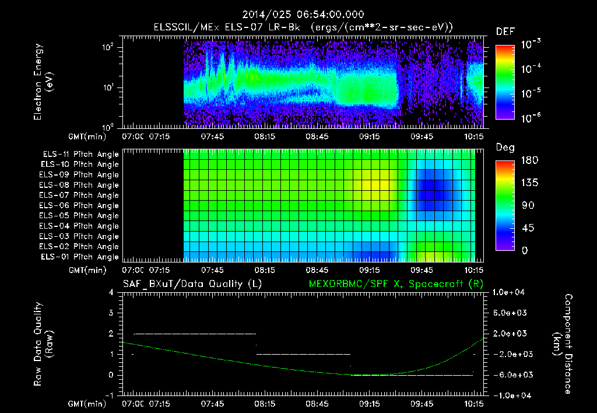Click the timestamp title 2014/025 06:54:00.000
The height and width of the screenshot is (413, 597).
tap(303, 15)
